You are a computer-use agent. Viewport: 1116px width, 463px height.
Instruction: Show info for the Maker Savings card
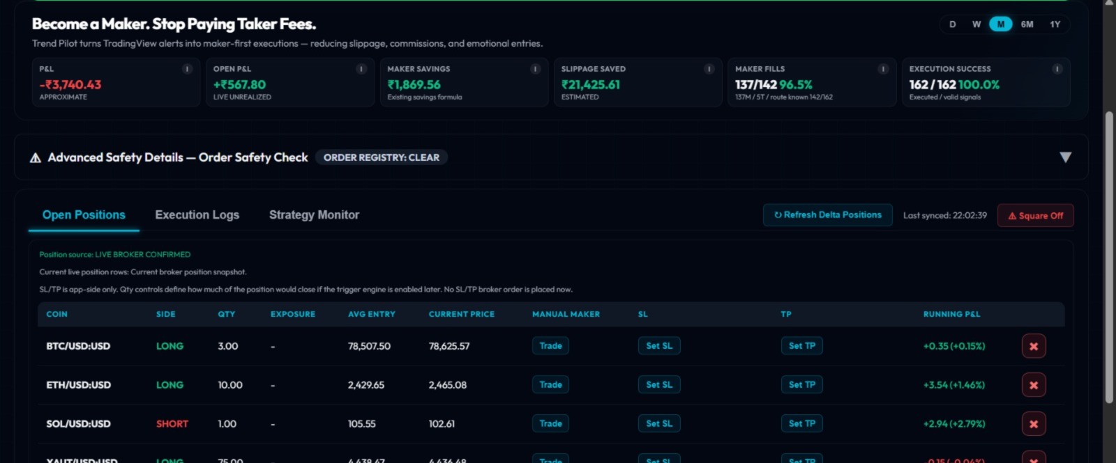536,69
